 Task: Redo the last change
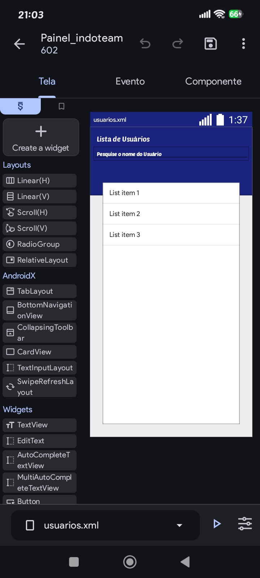pyautogui.click(x=178, y=44)
